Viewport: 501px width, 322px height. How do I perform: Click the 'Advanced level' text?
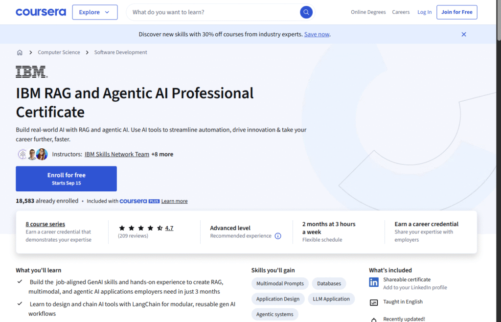(x=230, y=228)
